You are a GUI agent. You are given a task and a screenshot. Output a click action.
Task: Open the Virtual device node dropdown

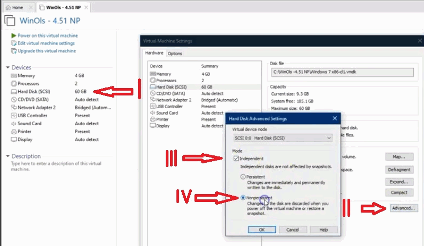coord(282,138)
